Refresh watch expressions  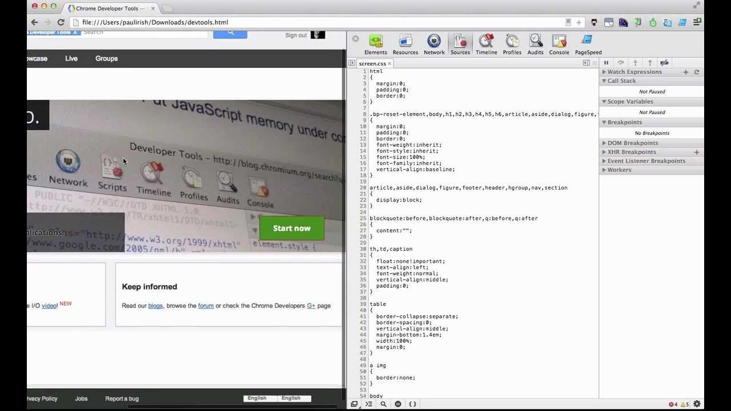697,72
